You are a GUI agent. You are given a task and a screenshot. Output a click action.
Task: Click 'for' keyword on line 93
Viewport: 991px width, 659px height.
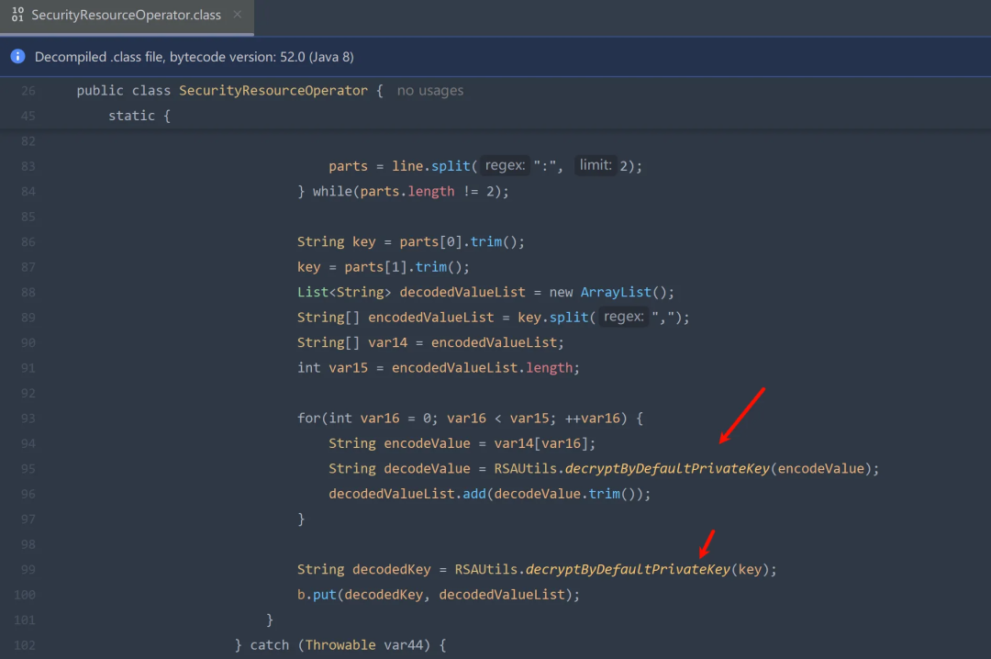click(x=308, y=419)
